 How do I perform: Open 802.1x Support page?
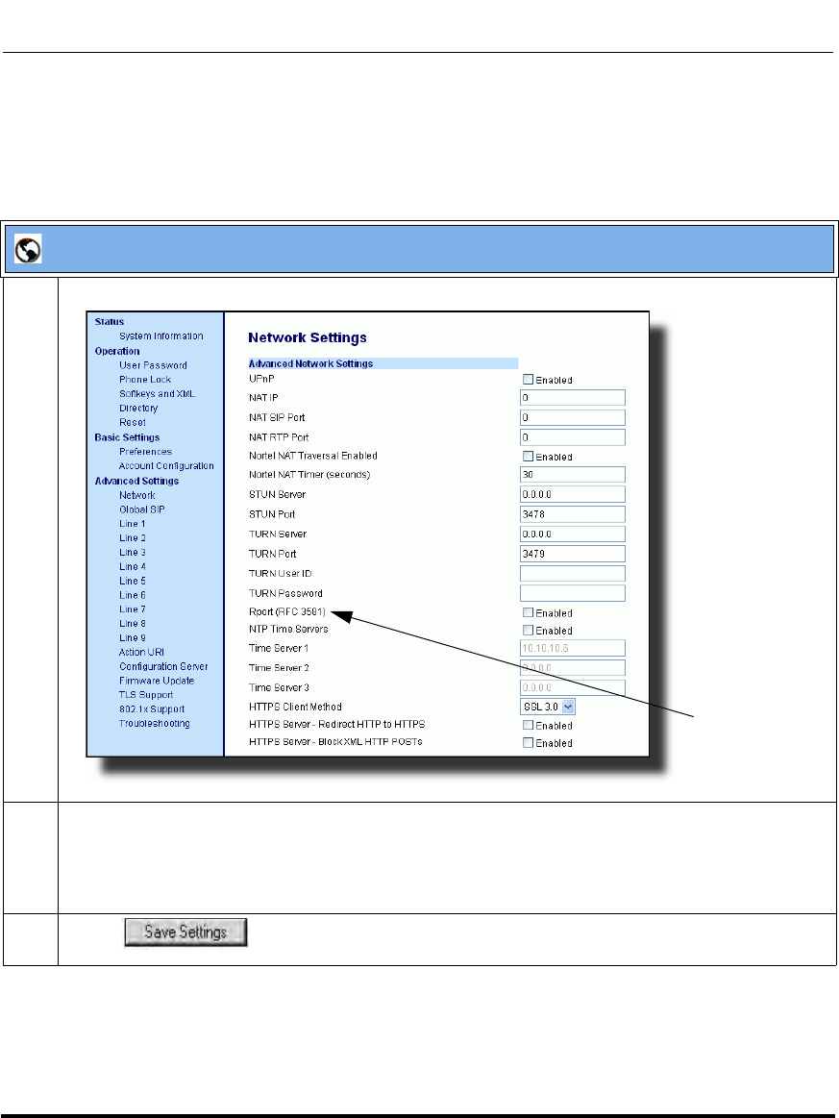click(x=152, y=708)
